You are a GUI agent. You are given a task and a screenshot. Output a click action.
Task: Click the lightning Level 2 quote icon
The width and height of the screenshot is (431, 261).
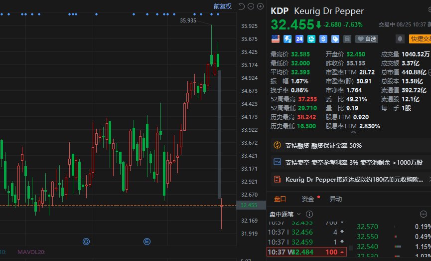[287, 39]
